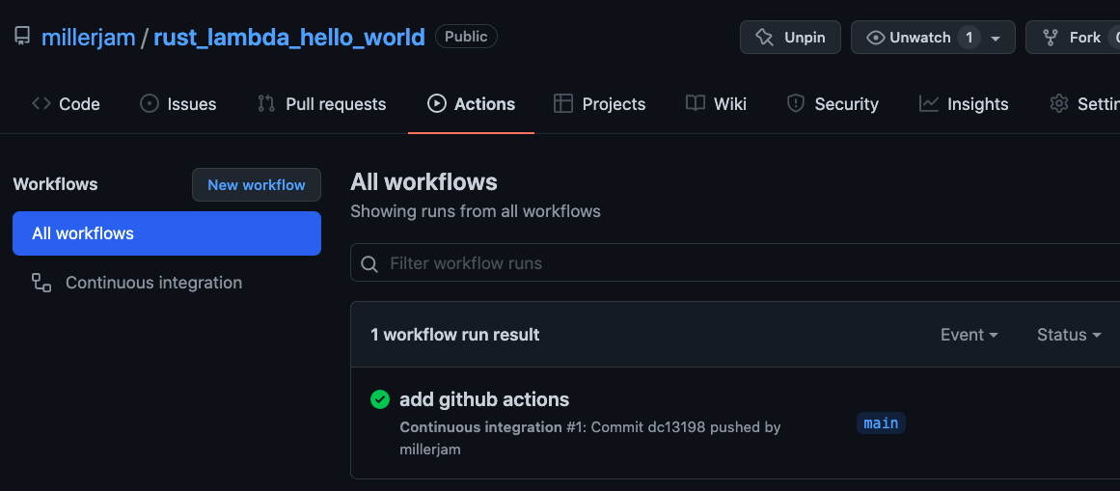Click the pin icon in Unpin button
Image resolution: width=1120 pixels, height=491 pixels.
point(764,38)
